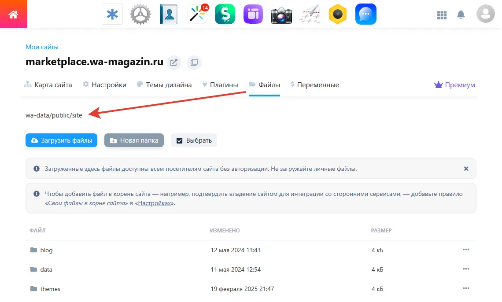502x302 pixels.
Task: Open the camera Photos app
Action: [x=281, y=14]
